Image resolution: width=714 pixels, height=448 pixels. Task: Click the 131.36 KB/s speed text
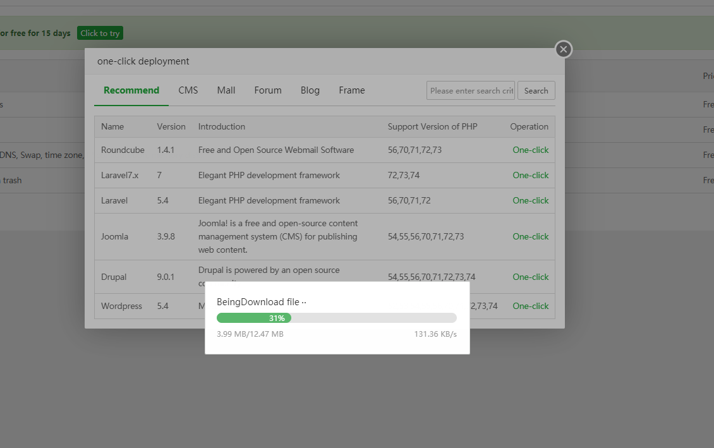click(435, 334)
